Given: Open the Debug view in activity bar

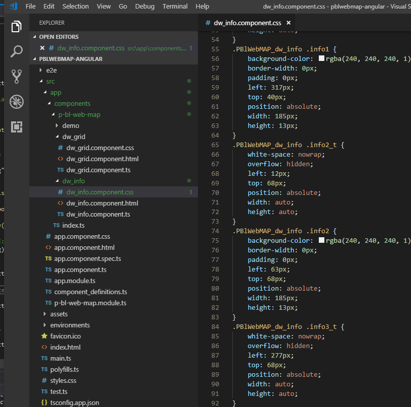Looking at the screenshot, I should tap(17, 102).
